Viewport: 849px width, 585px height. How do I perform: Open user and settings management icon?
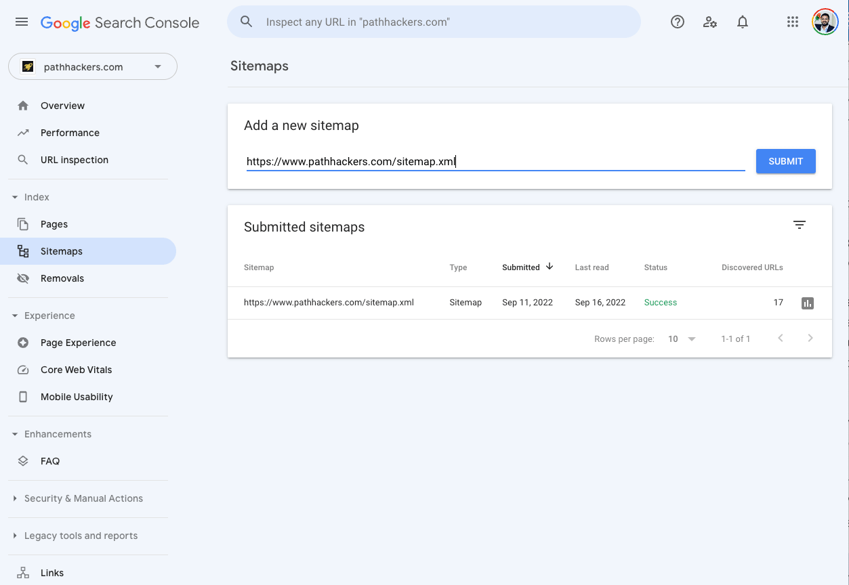pyautogui.click(x=710, y=22)
